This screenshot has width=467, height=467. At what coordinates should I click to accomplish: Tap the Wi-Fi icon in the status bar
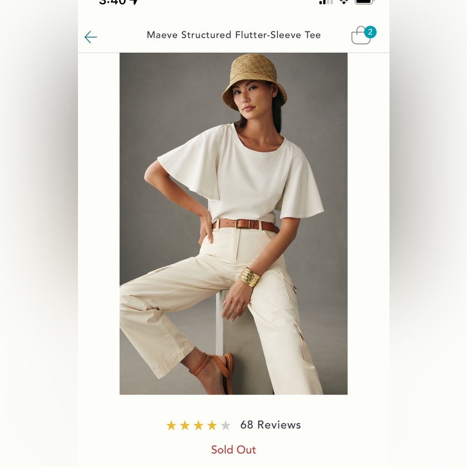click(344, 2)
